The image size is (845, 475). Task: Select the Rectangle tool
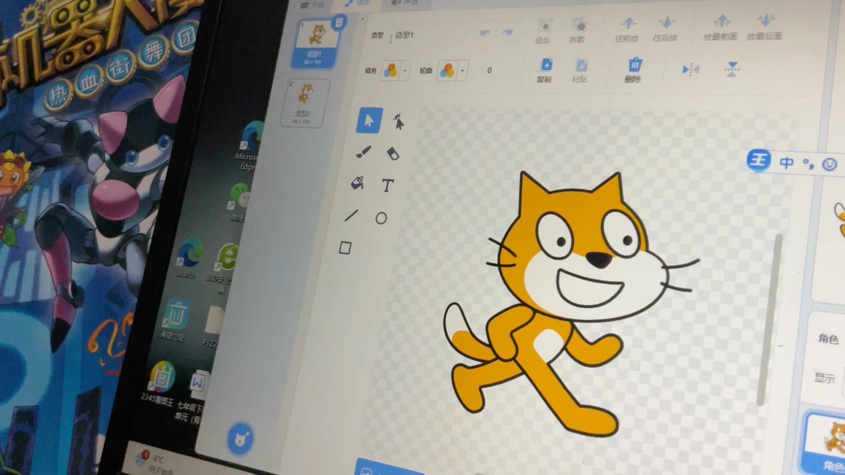[345, 248]
